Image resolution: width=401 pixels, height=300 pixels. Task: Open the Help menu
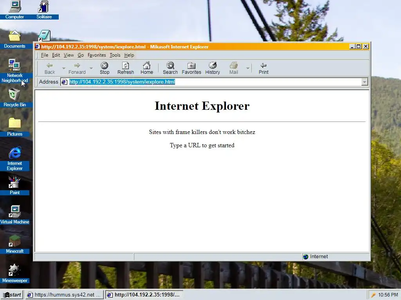tap(129, 55)
